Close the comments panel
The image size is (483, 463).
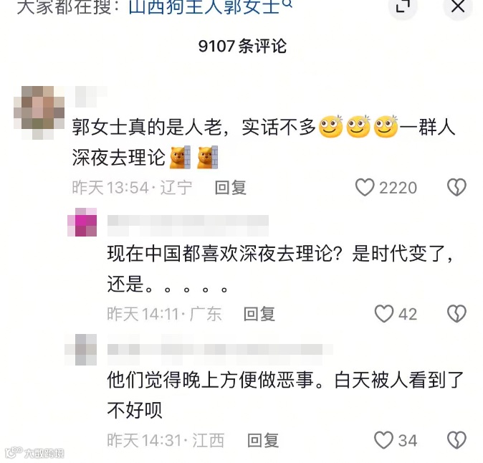458,6
